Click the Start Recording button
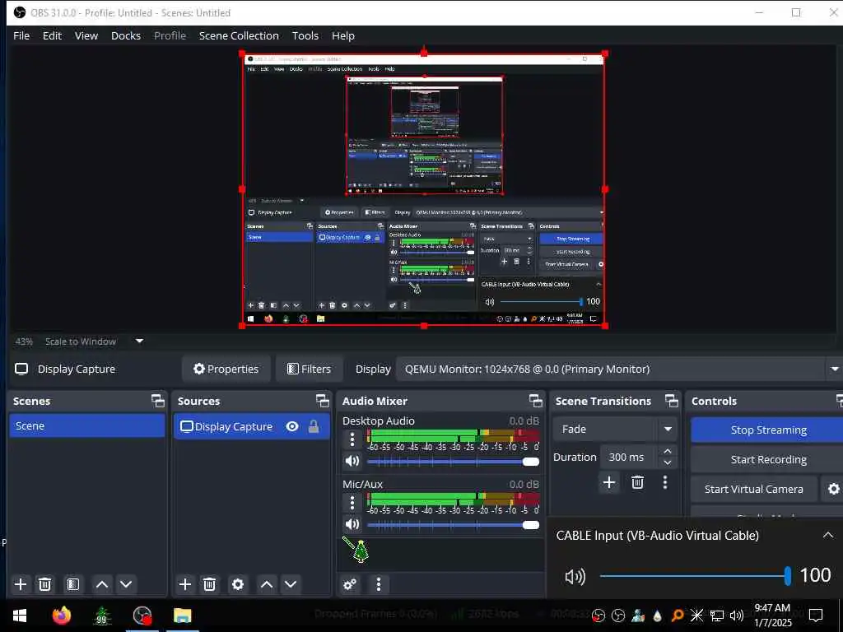This screenshot has width=843, height=632. (768, 459)
